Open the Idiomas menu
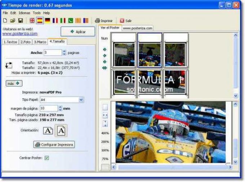This screenshot has height=182, width=245. point(24,13)
